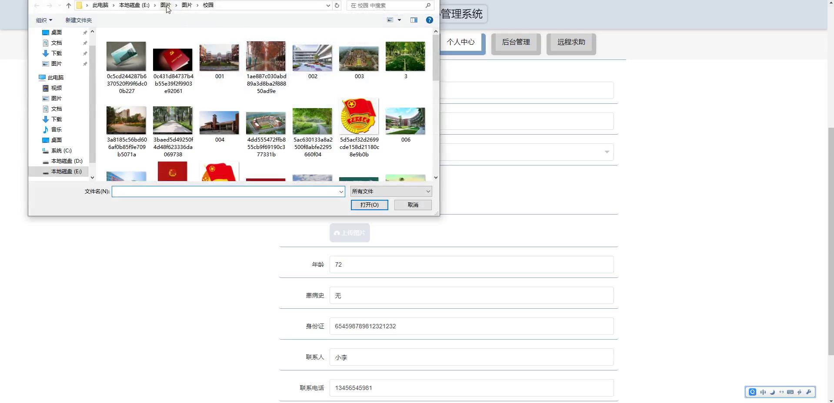Refresh the folder view
Viewport: 834px width, 403px height.
click(337, 5)
